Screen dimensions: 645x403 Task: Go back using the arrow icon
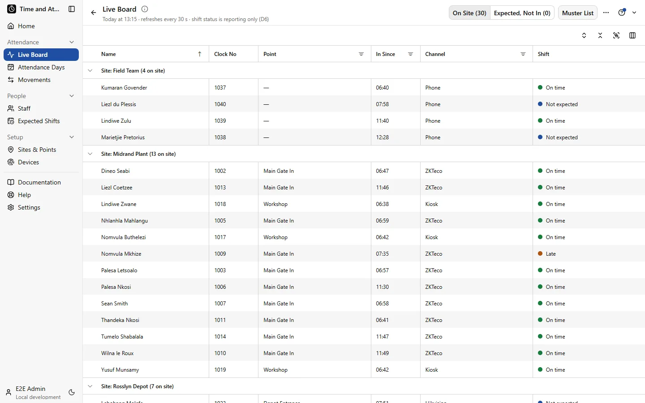(x=93, y=13)
